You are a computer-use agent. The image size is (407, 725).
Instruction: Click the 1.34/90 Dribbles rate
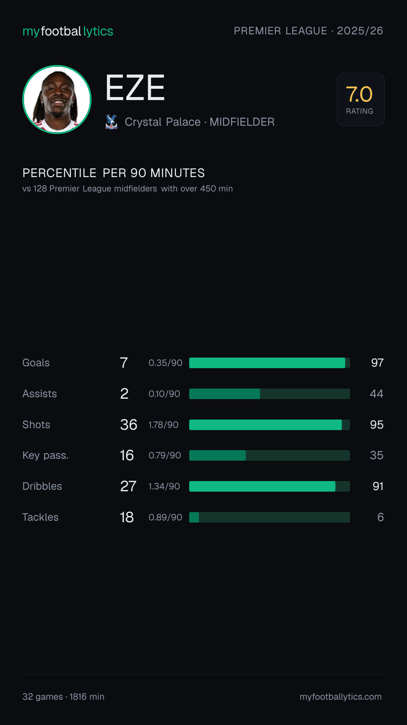pyautogui.click(x=164, y=486)
